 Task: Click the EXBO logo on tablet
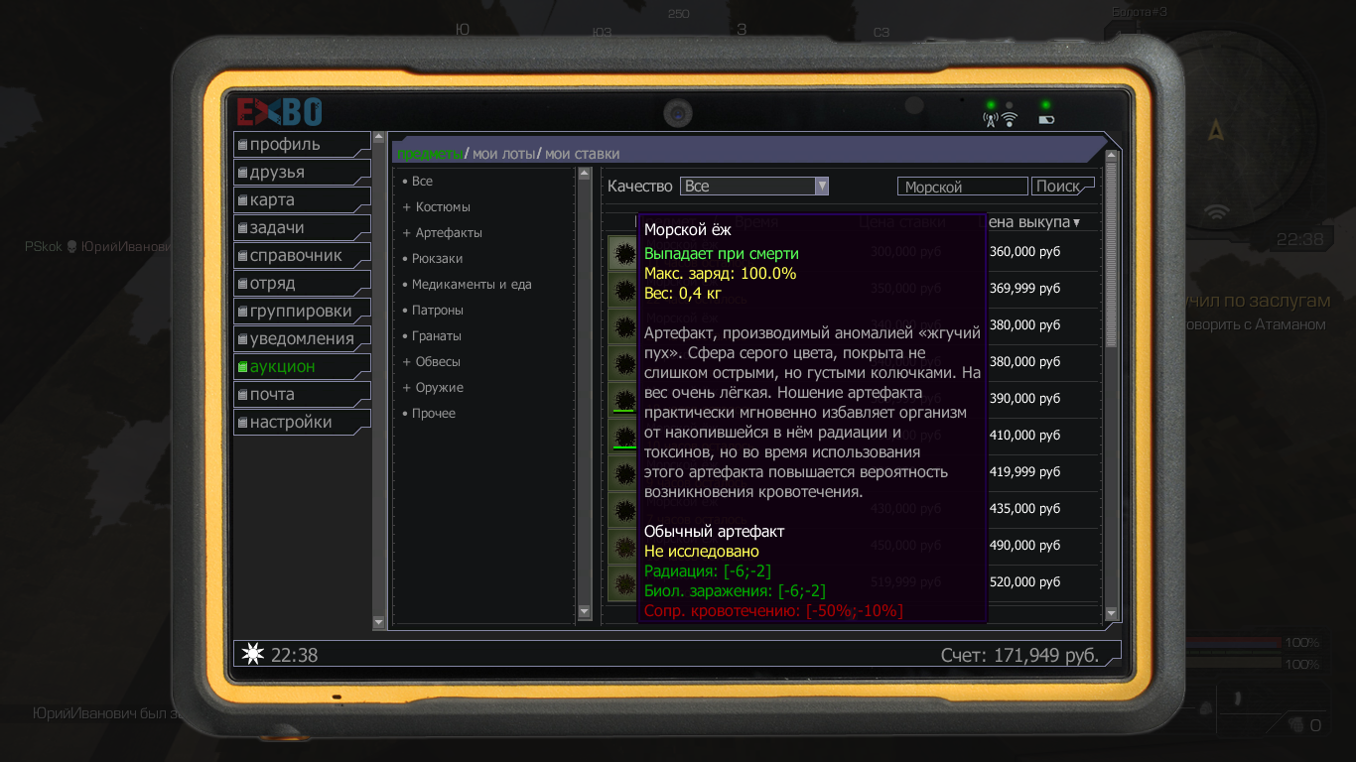point(279,111)
